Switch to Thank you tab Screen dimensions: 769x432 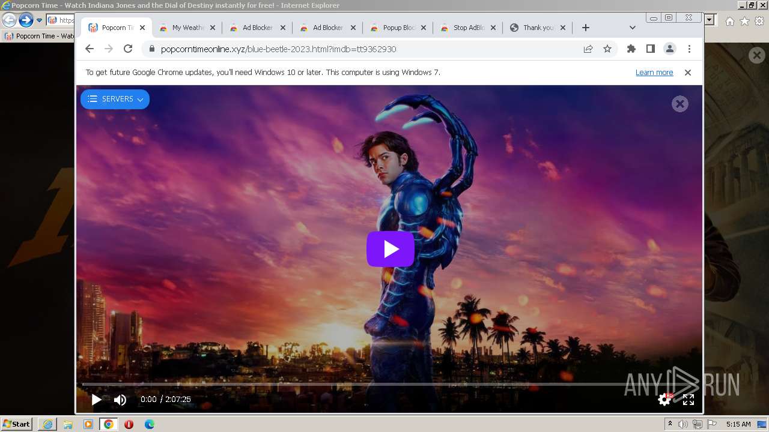[x=538, y=28]
